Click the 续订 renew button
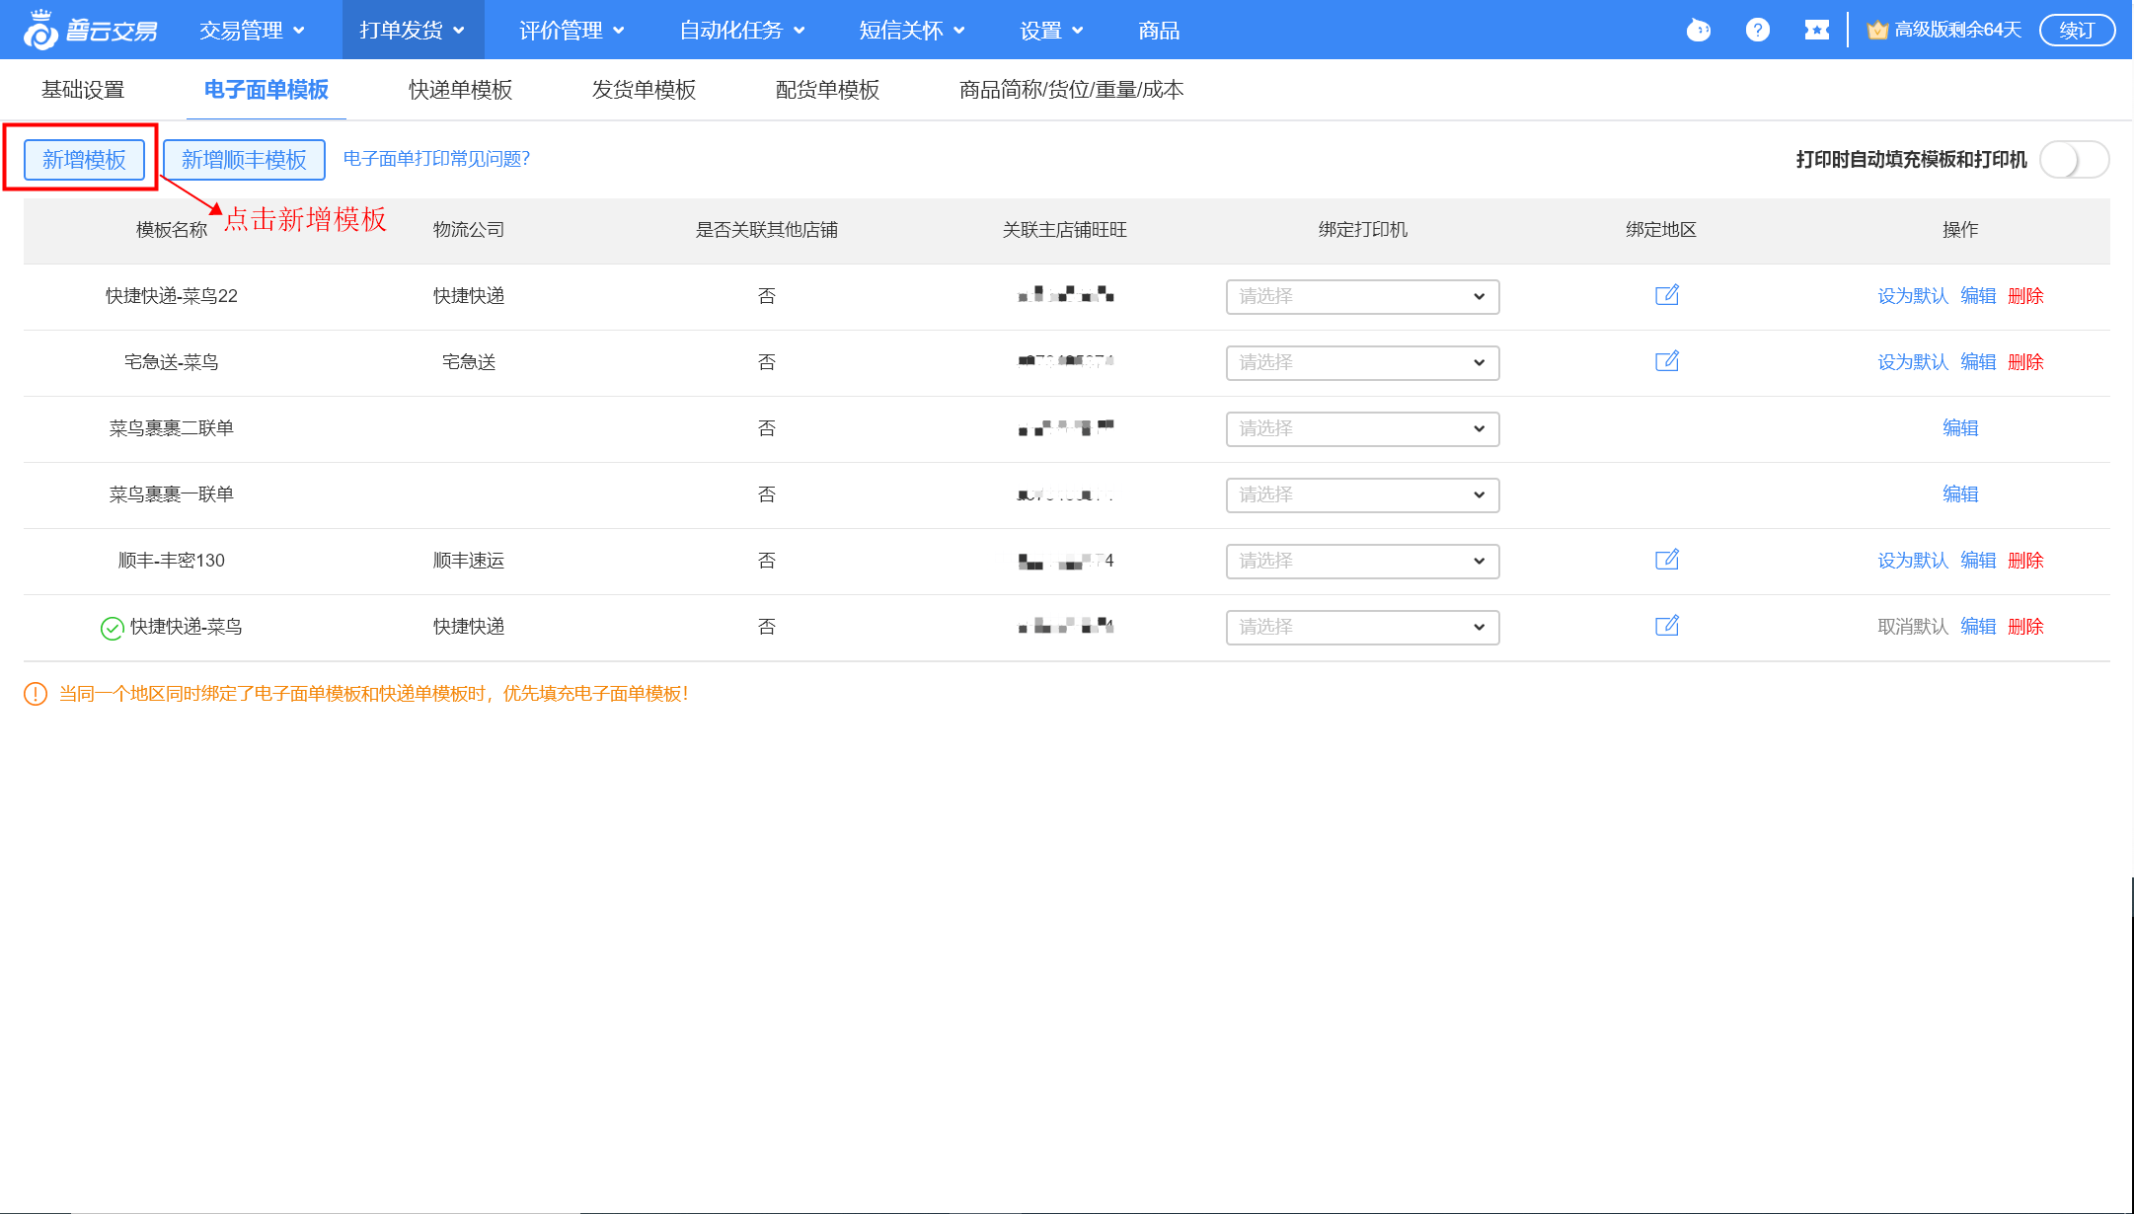Image resolution: width=2134 pixels, height=1214 pixels. 2077,31
